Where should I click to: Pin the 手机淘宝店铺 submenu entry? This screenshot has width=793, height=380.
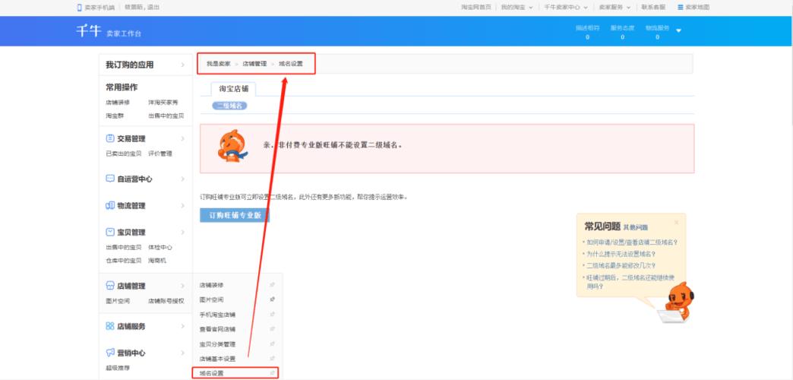[x=272, y=314]
